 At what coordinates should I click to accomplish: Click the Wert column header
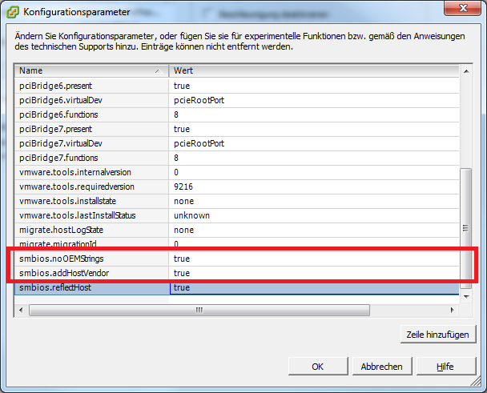(314, 70)
